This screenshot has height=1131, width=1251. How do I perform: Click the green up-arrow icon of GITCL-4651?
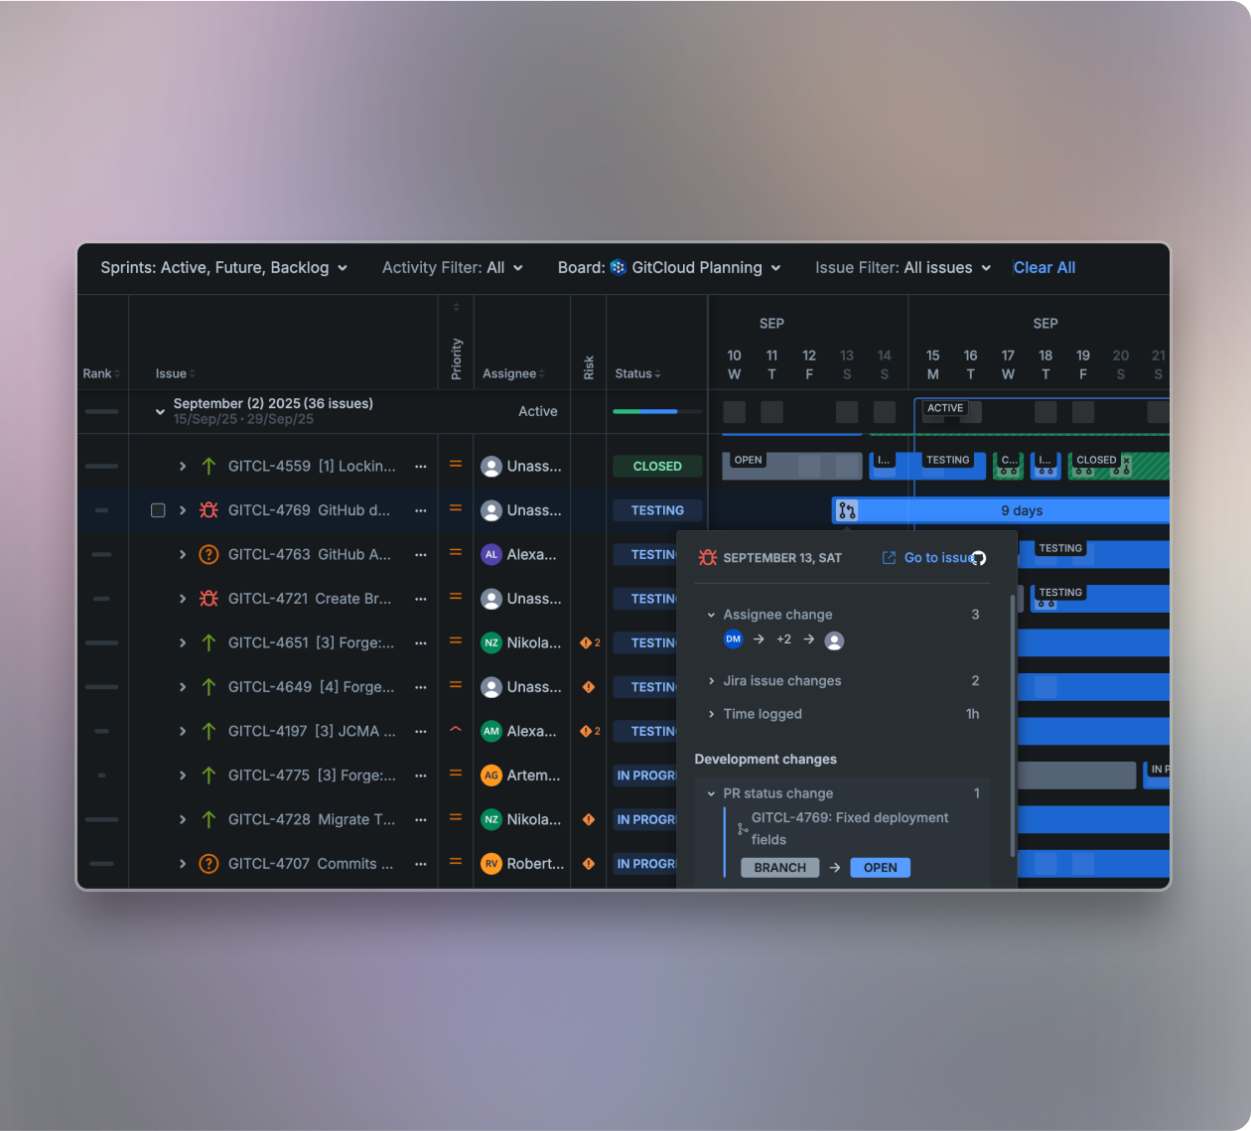pos(208,643)
